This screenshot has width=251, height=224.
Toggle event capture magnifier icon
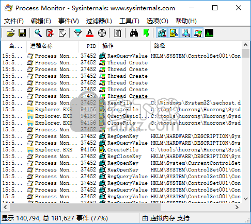(38, 33)
